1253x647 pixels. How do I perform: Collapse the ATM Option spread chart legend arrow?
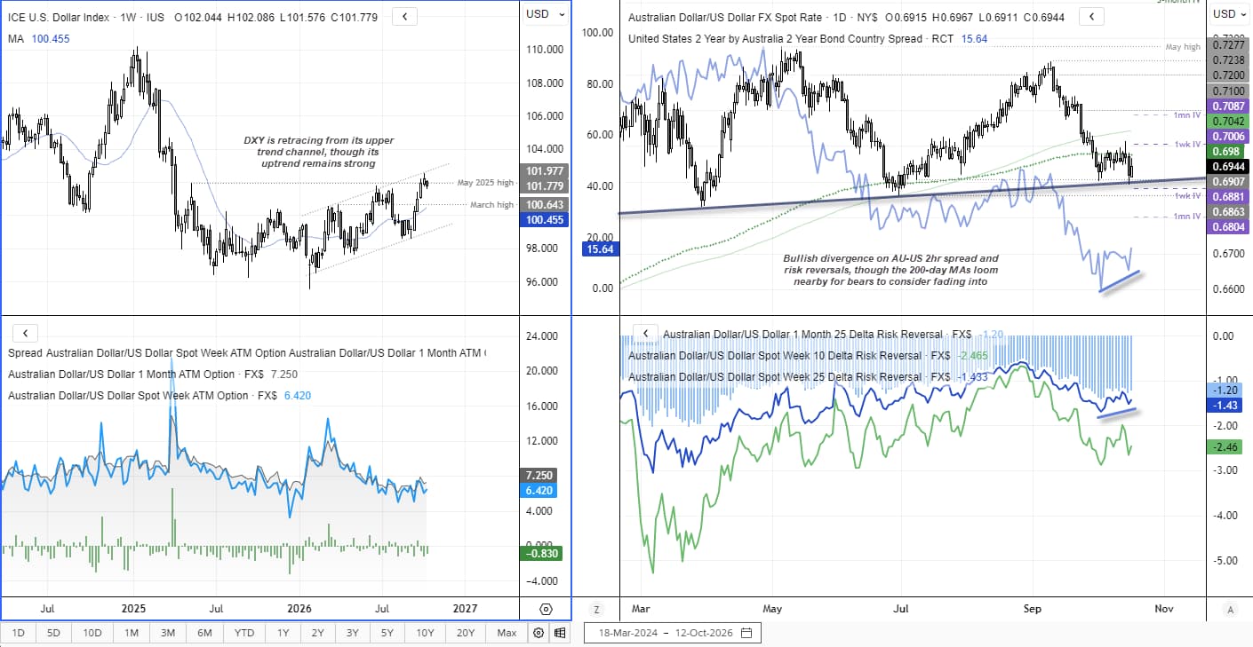pos(25,333)
